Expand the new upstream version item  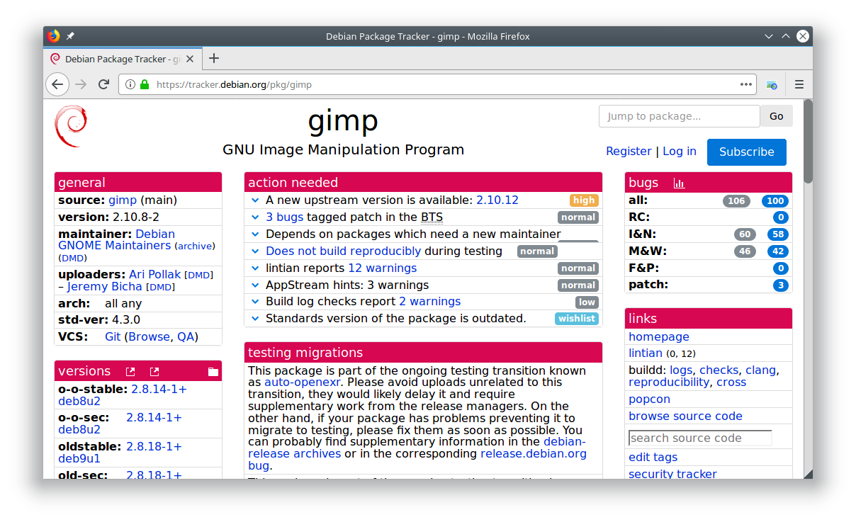point(256,200)
